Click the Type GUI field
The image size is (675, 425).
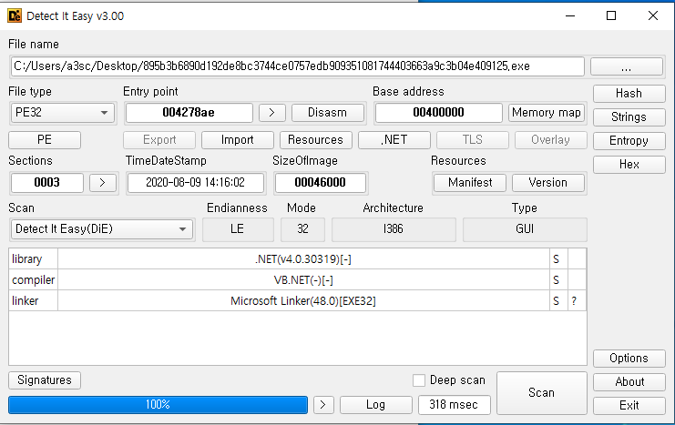tap(525, 229)
